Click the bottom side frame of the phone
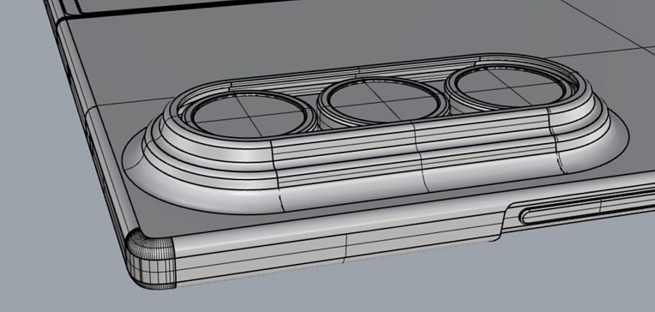Screen dimensions: 655x312 click(334, 249)
